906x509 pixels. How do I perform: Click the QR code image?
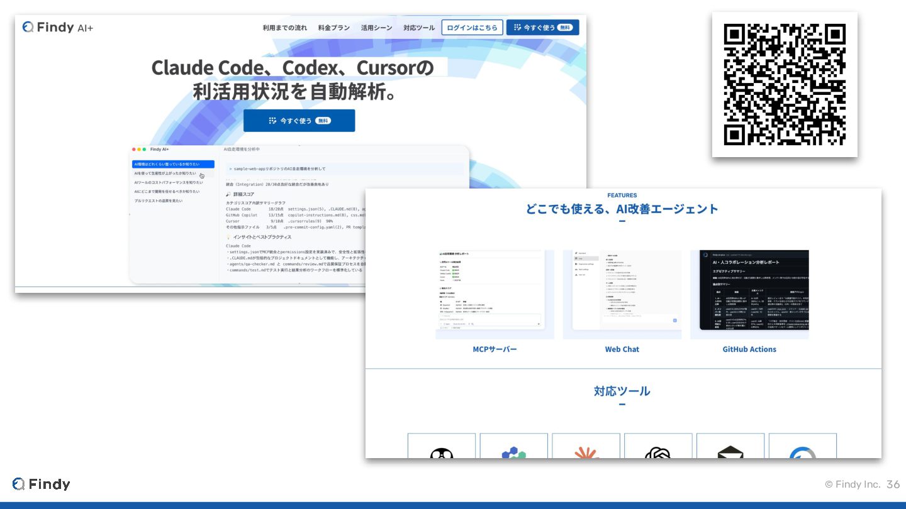click(785, 84)
